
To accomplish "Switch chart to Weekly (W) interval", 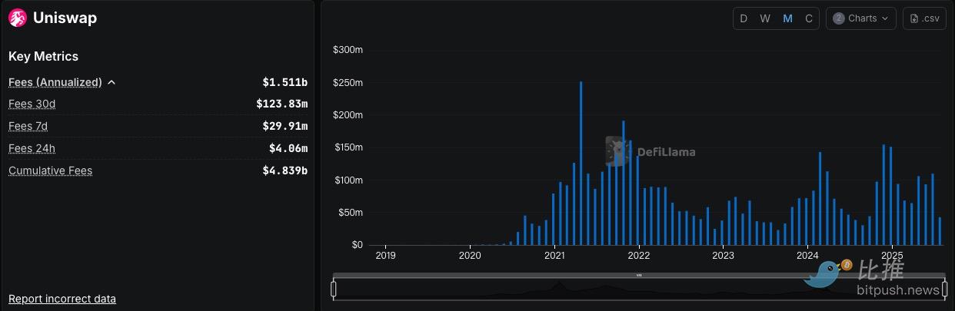I will pos(765,18).
